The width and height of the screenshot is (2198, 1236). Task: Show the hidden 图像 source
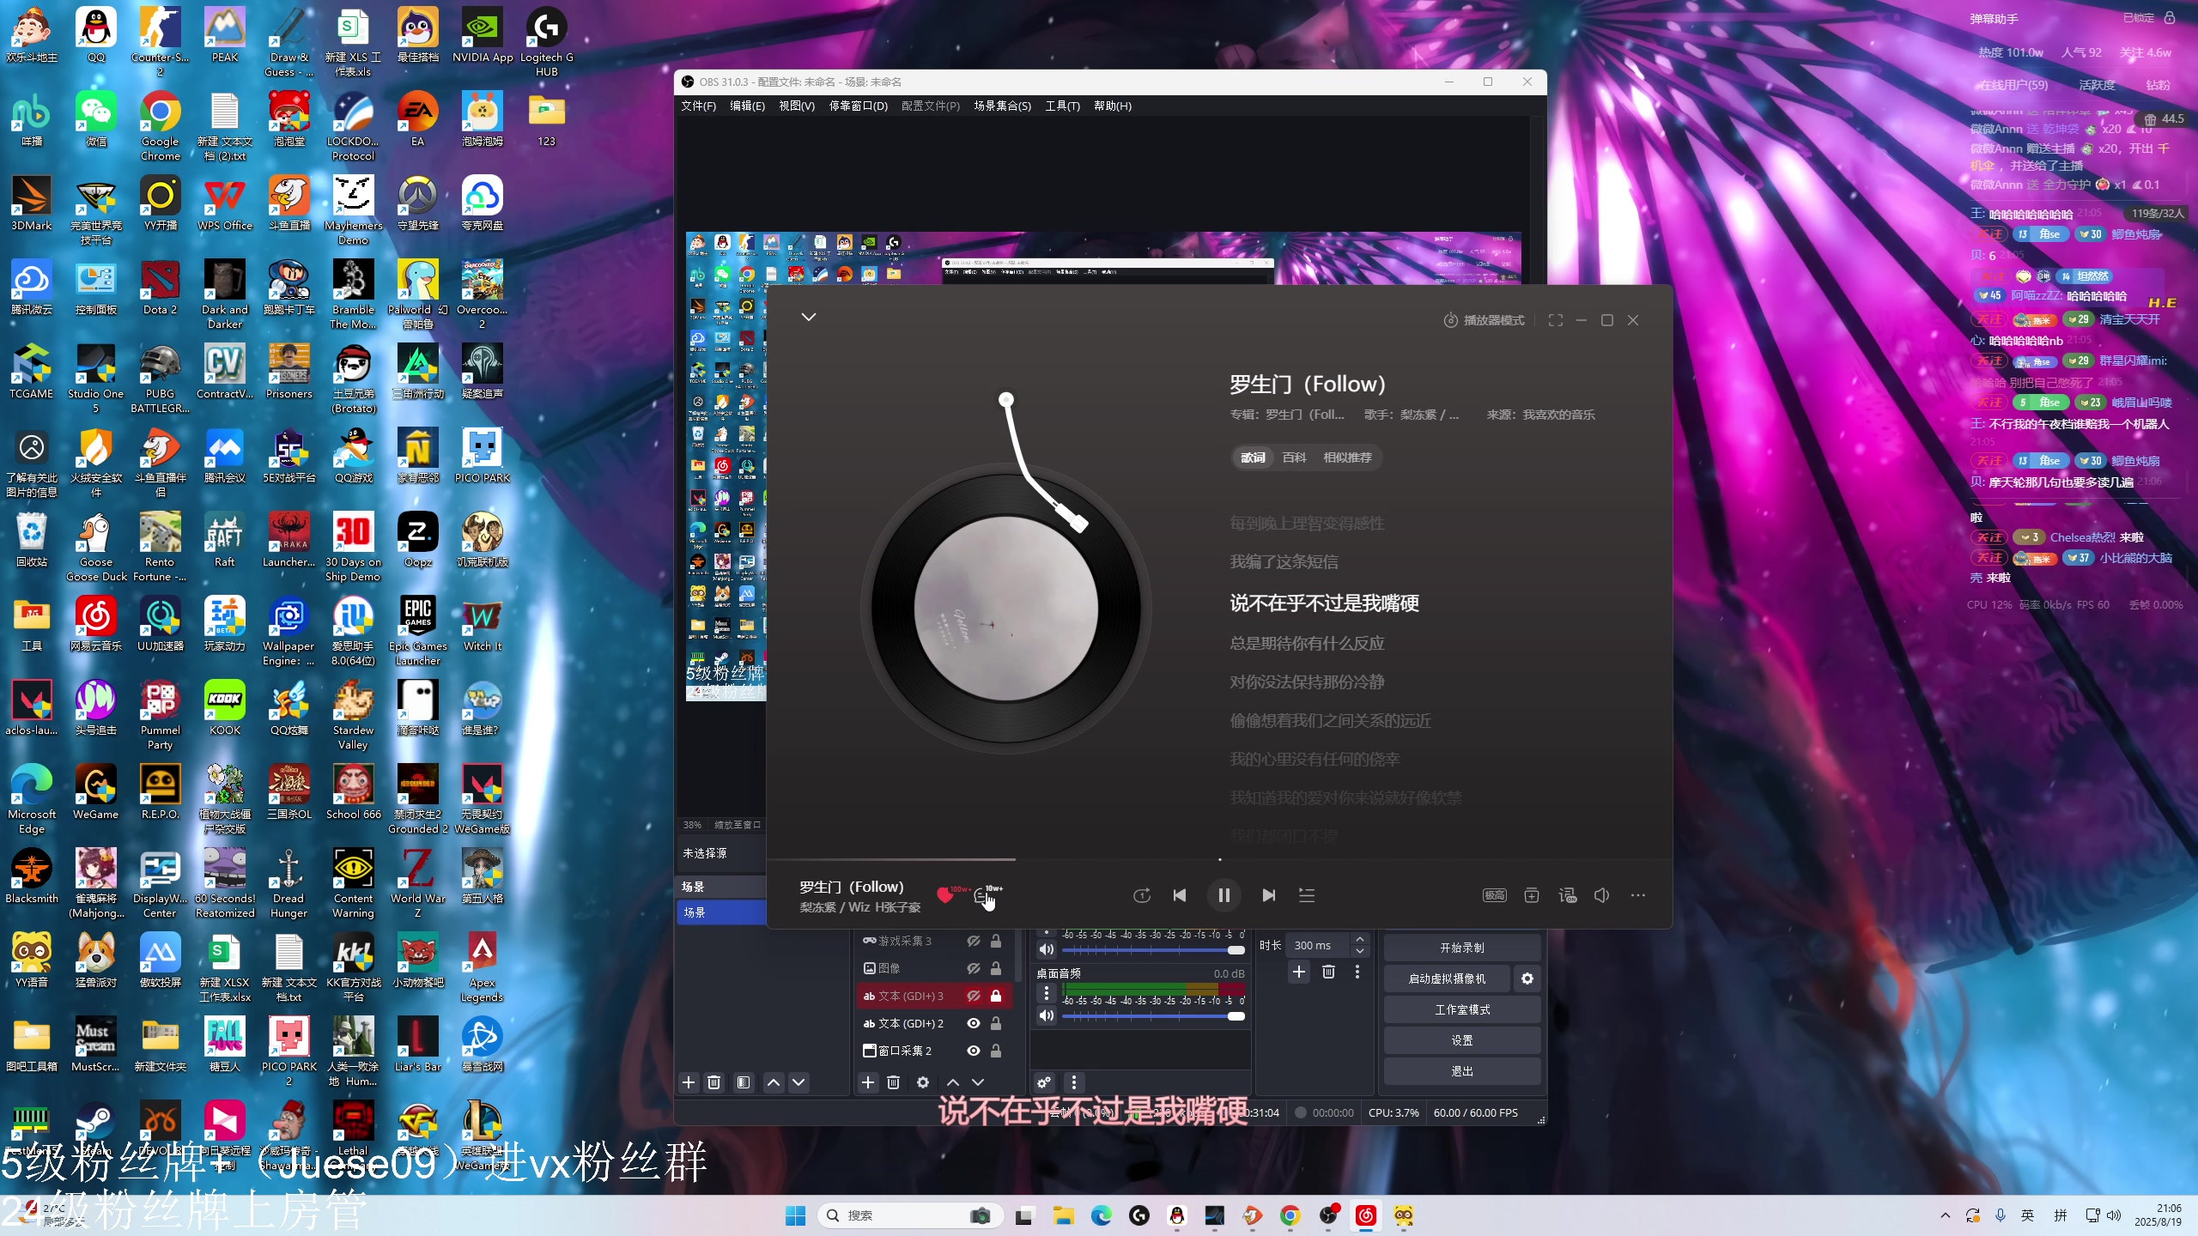pos(974,968)
